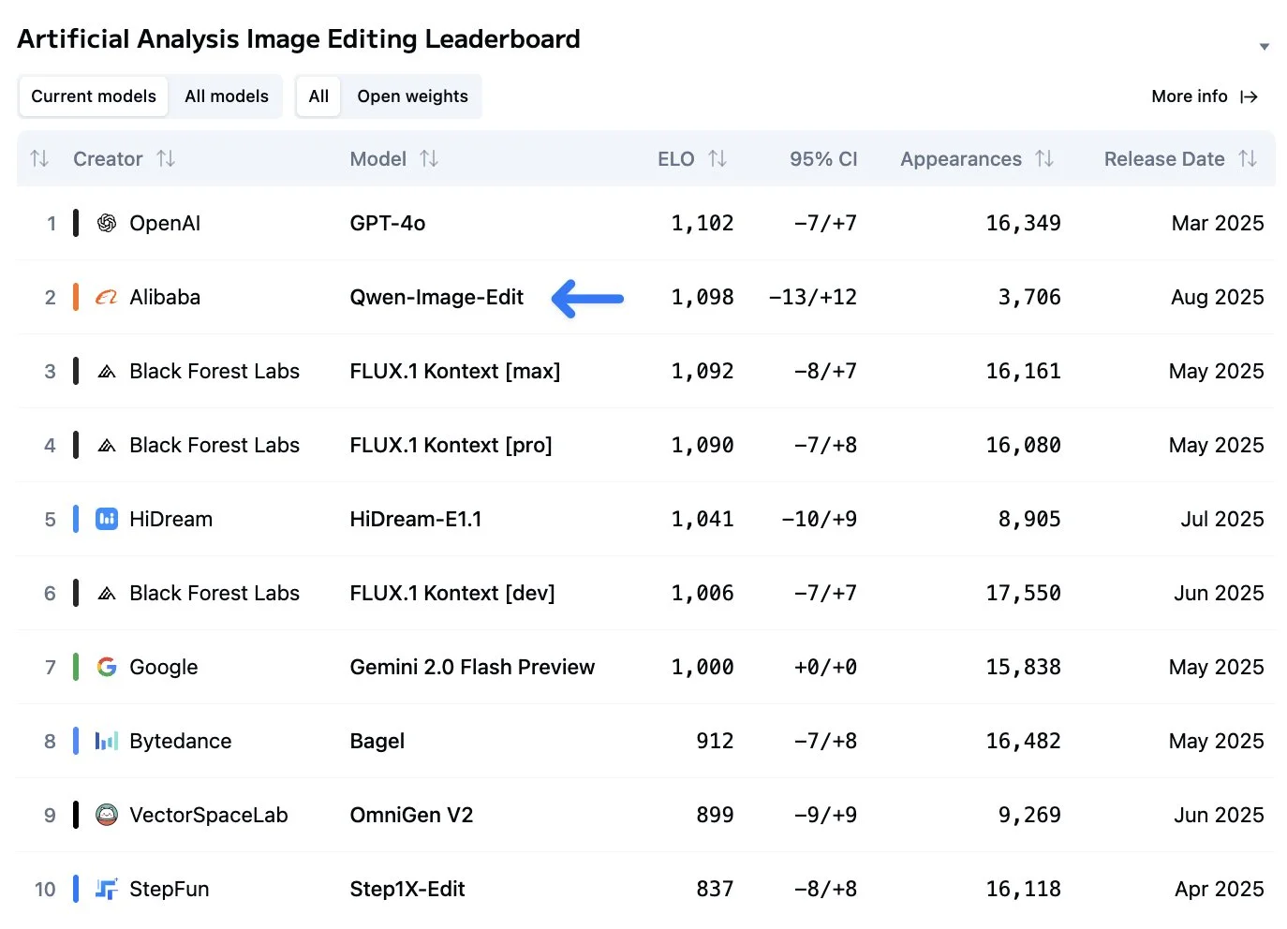Image resolution: width=1287 pixels, height=929 pixels.
Task: Switch to the All models tab
Action: coord(227,96)
